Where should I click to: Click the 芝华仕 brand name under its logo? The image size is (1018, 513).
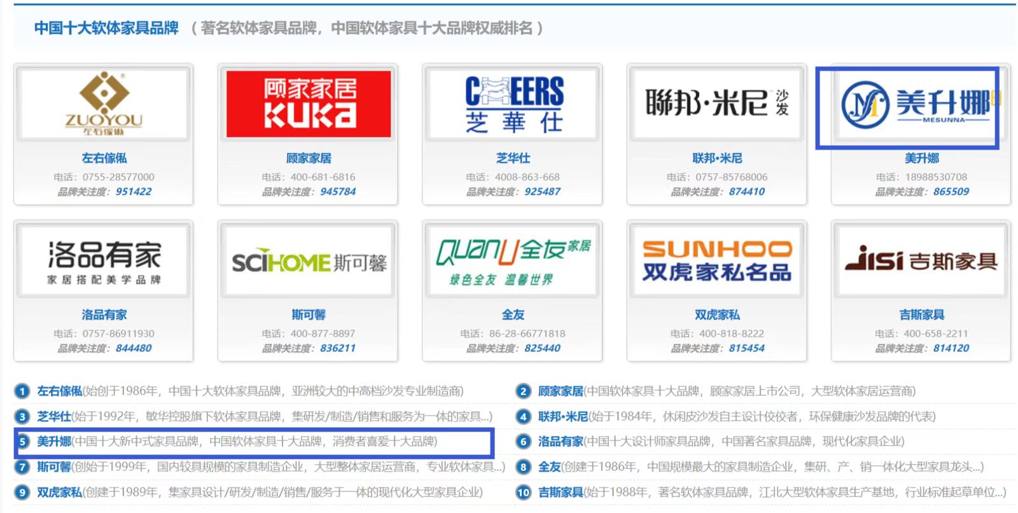(513, 158)
